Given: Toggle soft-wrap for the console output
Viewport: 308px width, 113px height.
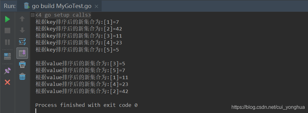Looking at the screenshot, I should (x=22, y=42).
